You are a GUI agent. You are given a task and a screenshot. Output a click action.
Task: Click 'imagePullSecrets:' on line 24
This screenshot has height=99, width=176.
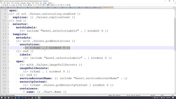(34, 68)
